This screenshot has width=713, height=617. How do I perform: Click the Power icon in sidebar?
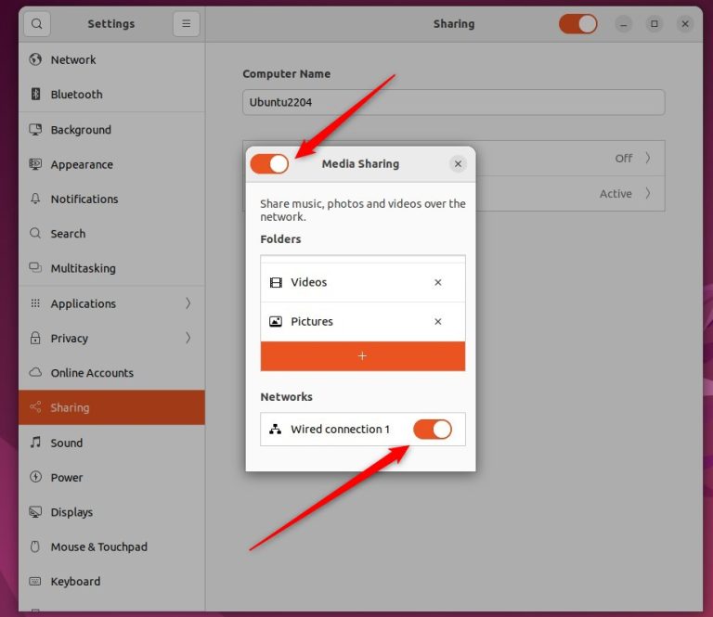pos(35,477)
